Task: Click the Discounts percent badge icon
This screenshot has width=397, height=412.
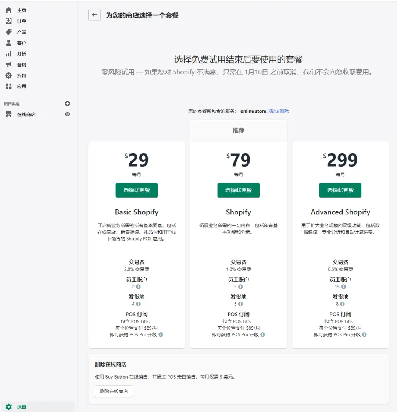Action: coord(8,76)
